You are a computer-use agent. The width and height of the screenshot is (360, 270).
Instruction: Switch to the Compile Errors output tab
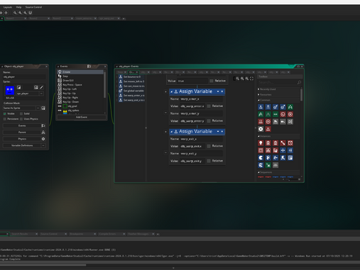(107, 234)
